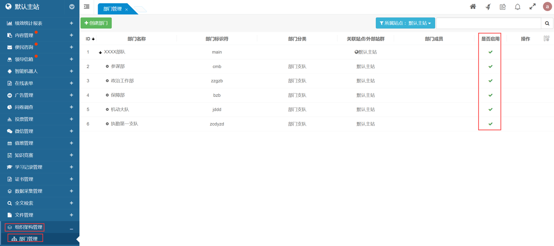
Task: Collapse sidebar using the menu fold icon
Action: [x=87, y=7]
